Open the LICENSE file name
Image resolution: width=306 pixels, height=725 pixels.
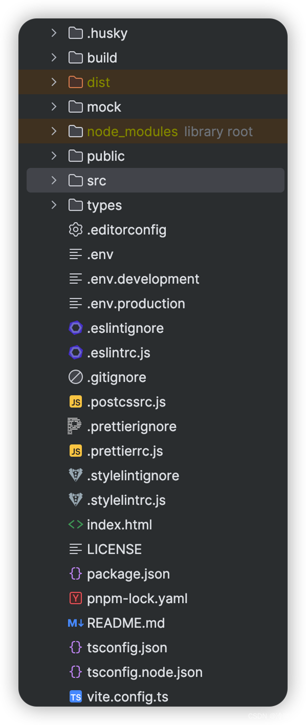coord(115,549)
